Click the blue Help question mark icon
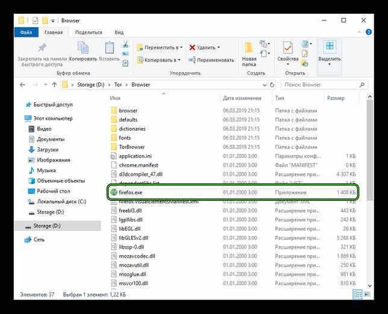 coord(369,32)
